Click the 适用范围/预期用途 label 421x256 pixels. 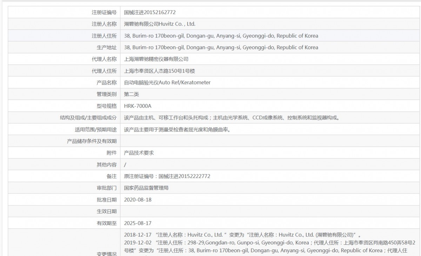pos(96,129)
